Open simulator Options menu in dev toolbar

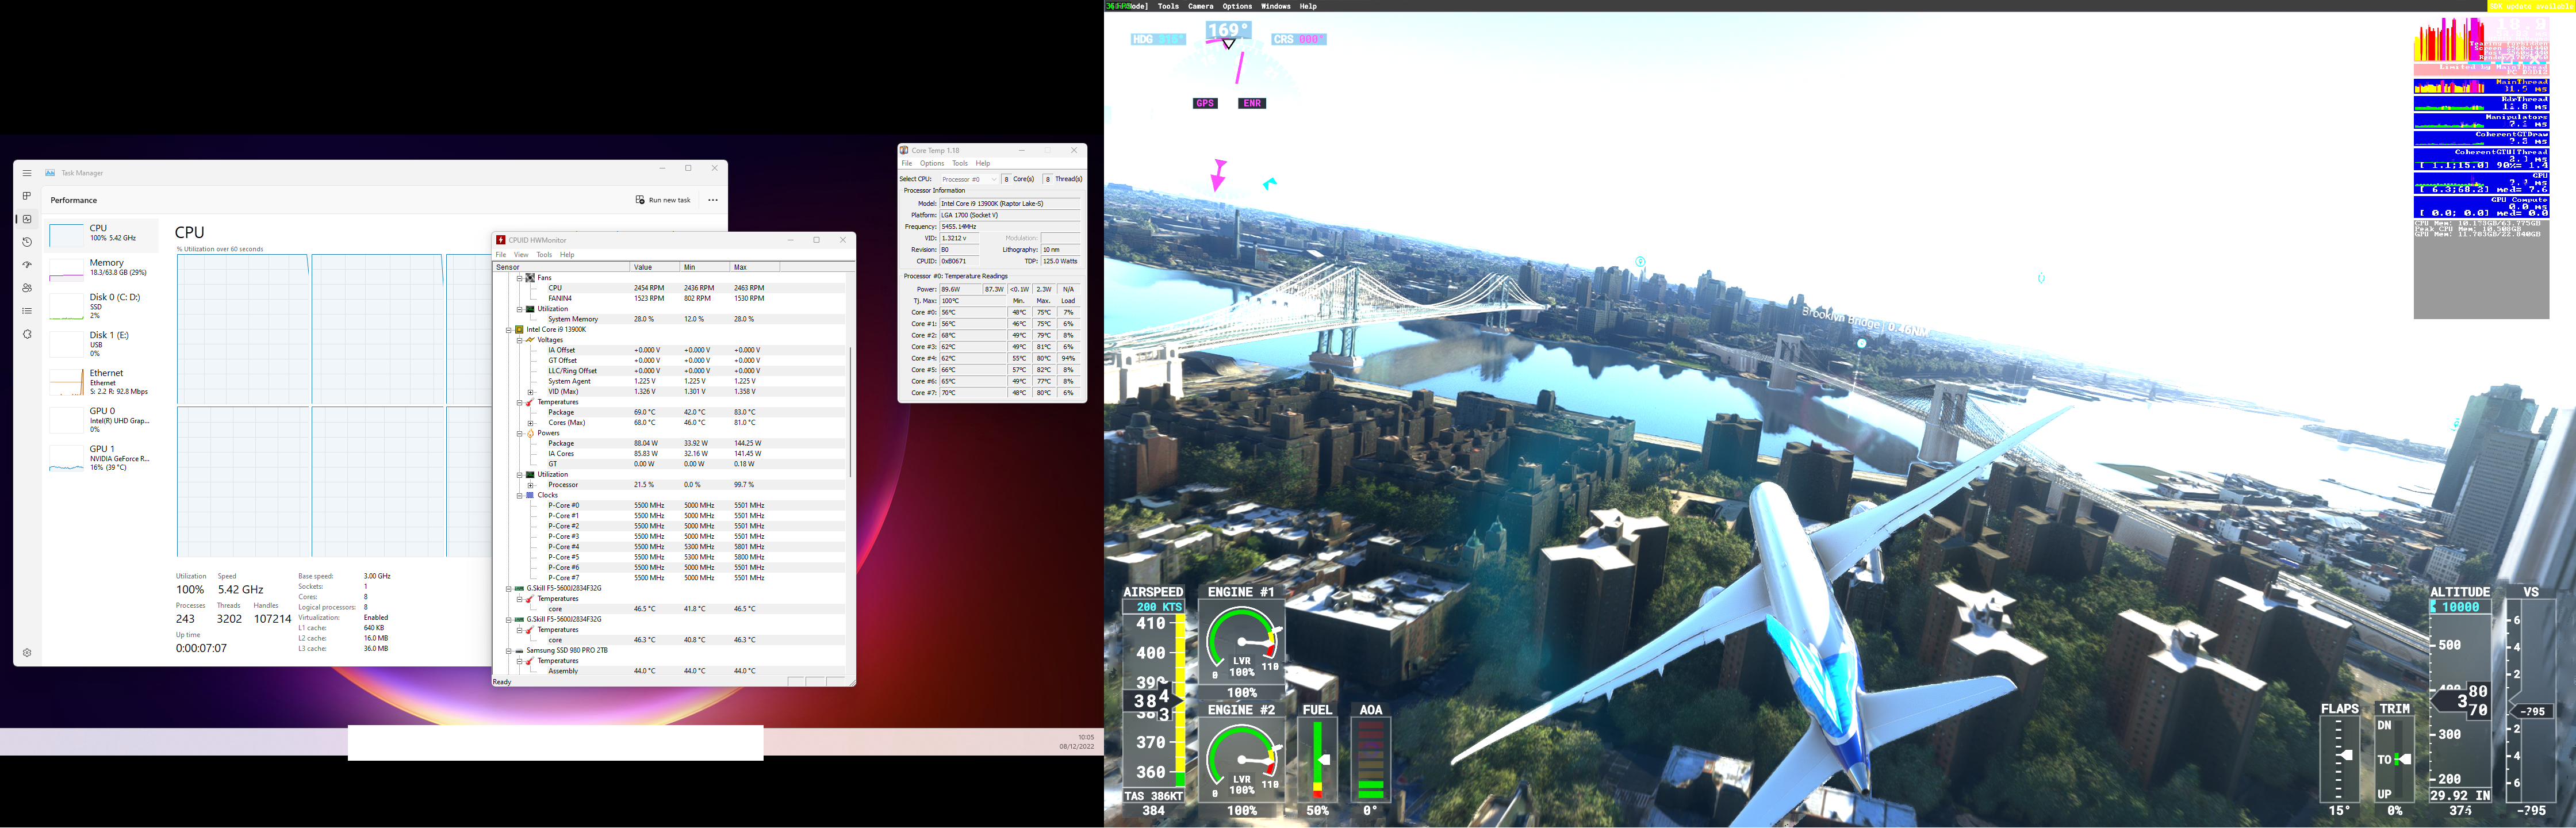tap(1237, 6)
